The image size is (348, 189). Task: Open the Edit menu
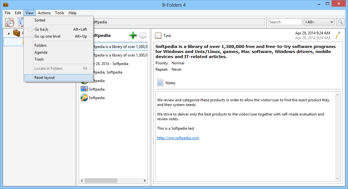click(18, 13)
